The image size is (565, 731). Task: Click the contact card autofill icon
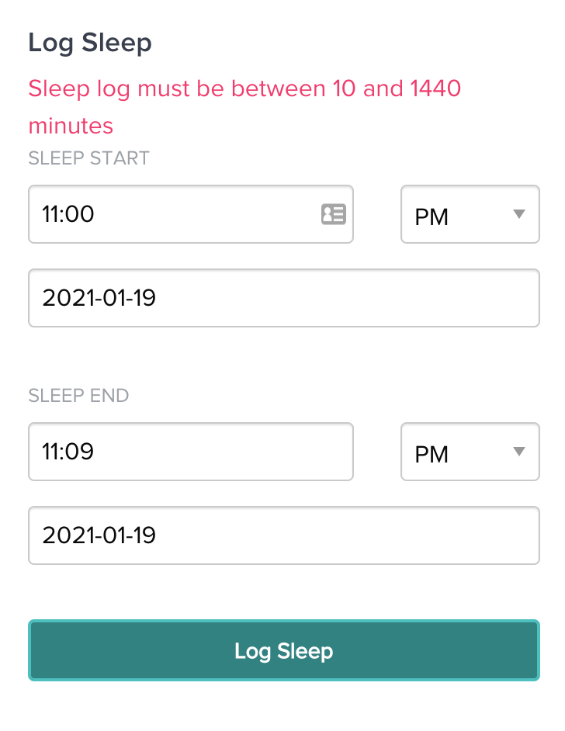coord(333,214)
